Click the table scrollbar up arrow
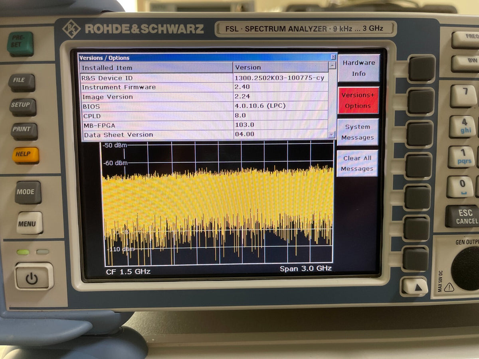Viewport: 479px width, 359px height. (332, 66)
